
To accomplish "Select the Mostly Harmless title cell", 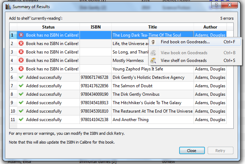I will pyautogui.click(x=130, y=60).
